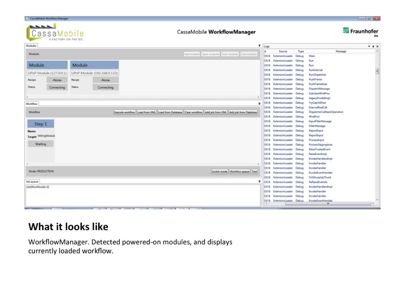
Task: Close the Workflow Manager window
Action: 376,18
